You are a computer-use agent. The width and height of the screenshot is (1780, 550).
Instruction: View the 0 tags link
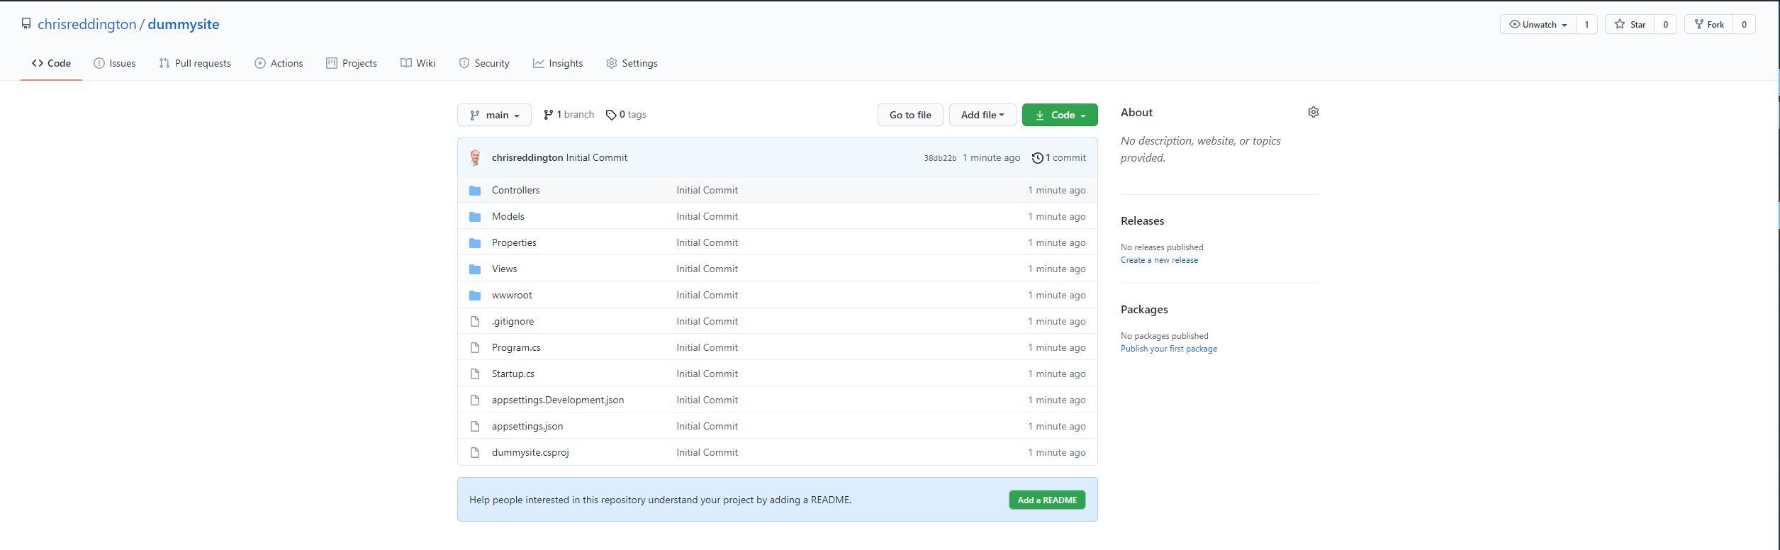coord(626,115)
